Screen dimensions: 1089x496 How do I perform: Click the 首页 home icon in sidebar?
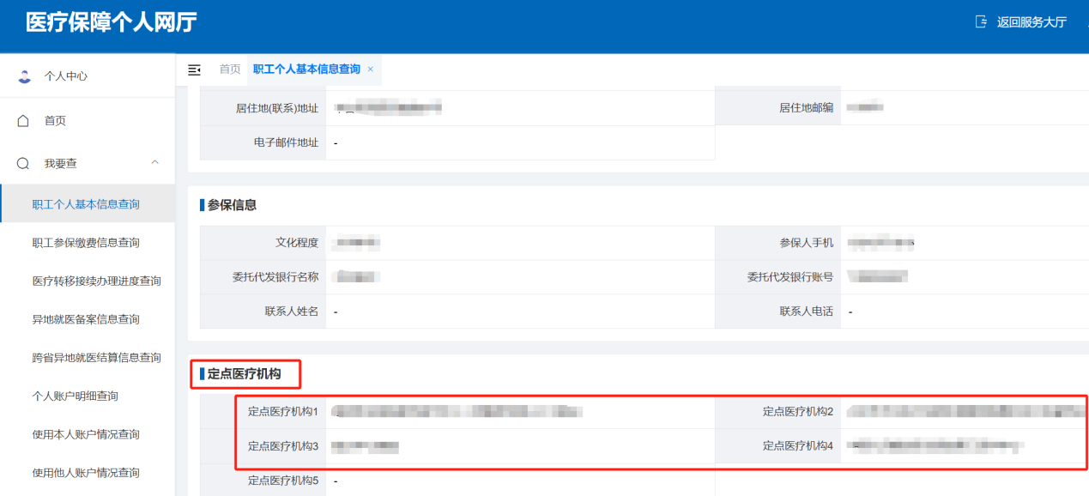tap(24, 121)
